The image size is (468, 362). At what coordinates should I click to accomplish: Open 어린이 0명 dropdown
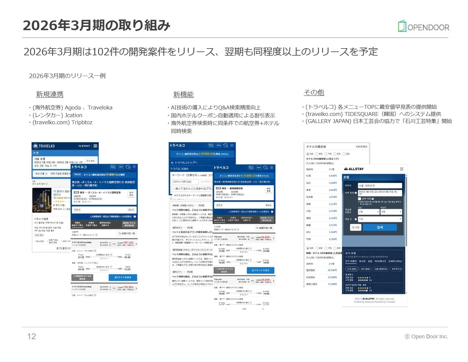point(391,212)
